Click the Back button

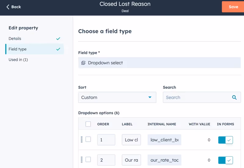coord(14,7)
